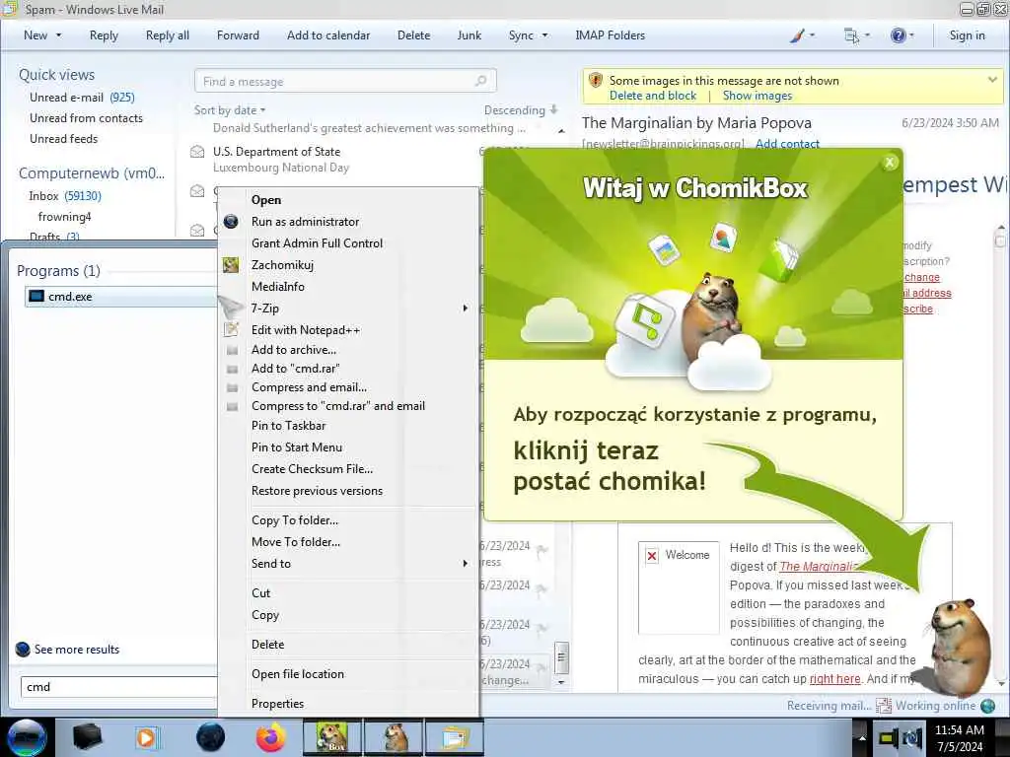Click the Delete and block link
This screenshot has height=757, width=1010.
653,96
